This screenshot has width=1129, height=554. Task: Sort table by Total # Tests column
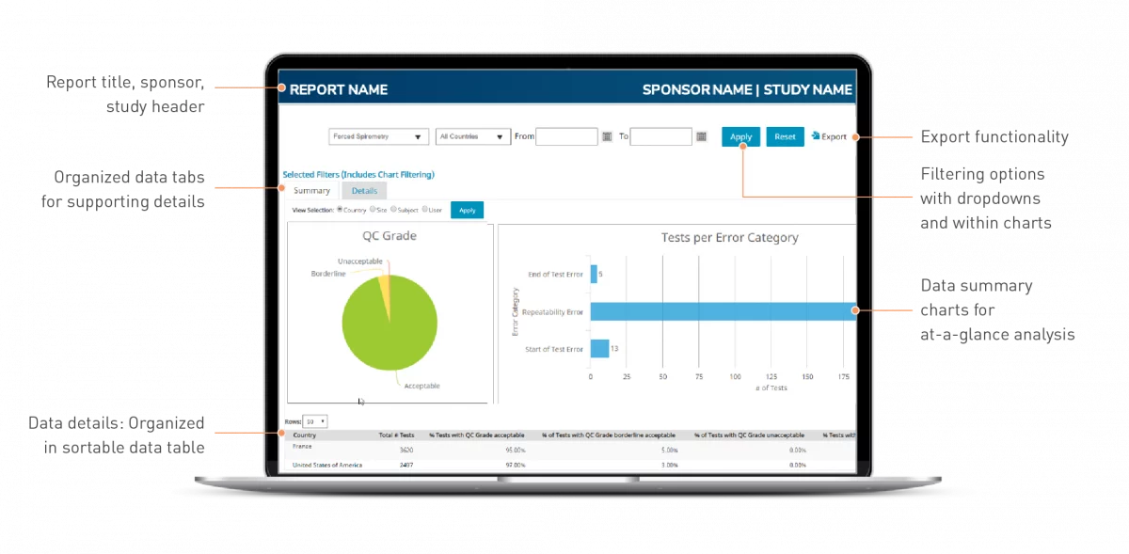click(396, 435)
